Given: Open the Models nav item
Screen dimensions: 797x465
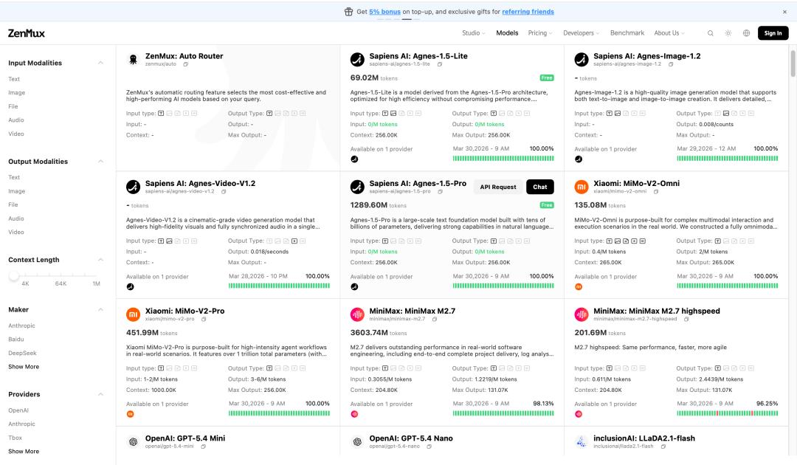Looking at the screenshot, I should (507, 33).
